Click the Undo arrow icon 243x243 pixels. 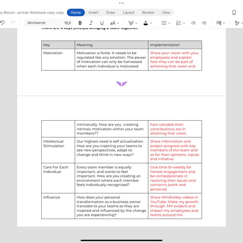tap(2, 23)
